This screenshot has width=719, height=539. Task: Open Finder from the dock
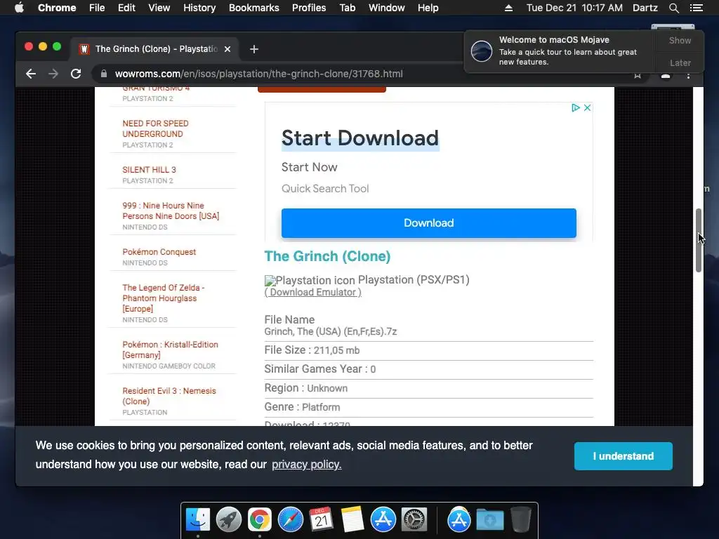(x=197, y=520)
